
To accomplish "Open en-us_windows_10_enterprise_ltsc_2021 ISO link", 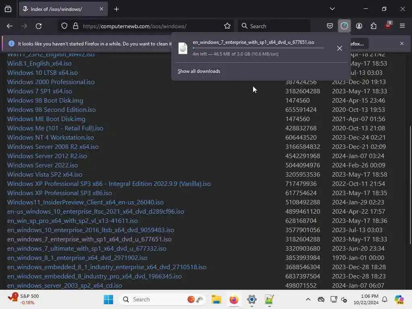I will pyautogui.click(x=95, y=212).
